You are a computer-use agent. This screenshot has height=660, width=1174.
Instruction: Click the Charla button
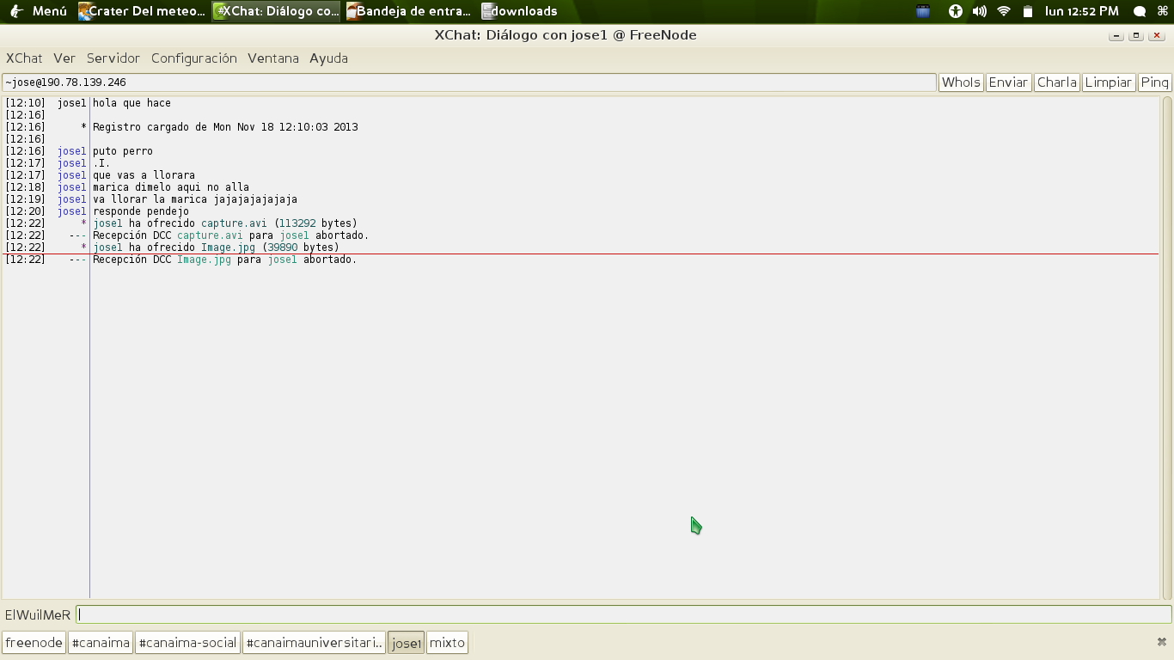tap(1057, 82)
